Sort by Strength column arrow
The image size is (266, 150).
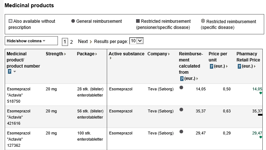click(65, 54)
